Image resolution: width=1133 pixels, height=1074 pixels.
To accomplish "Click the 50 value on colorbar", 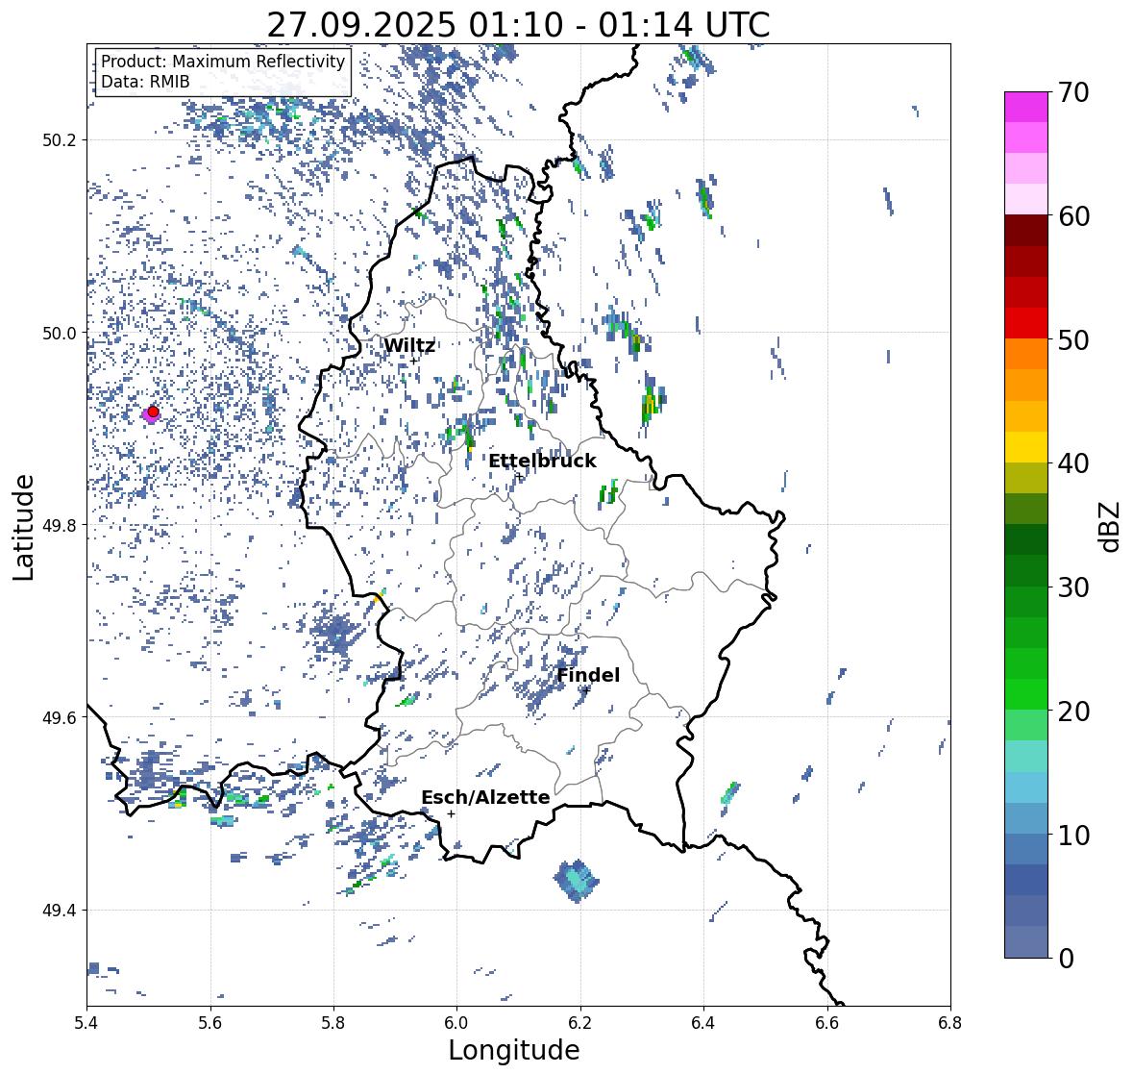I will (x=1073, y=339).
